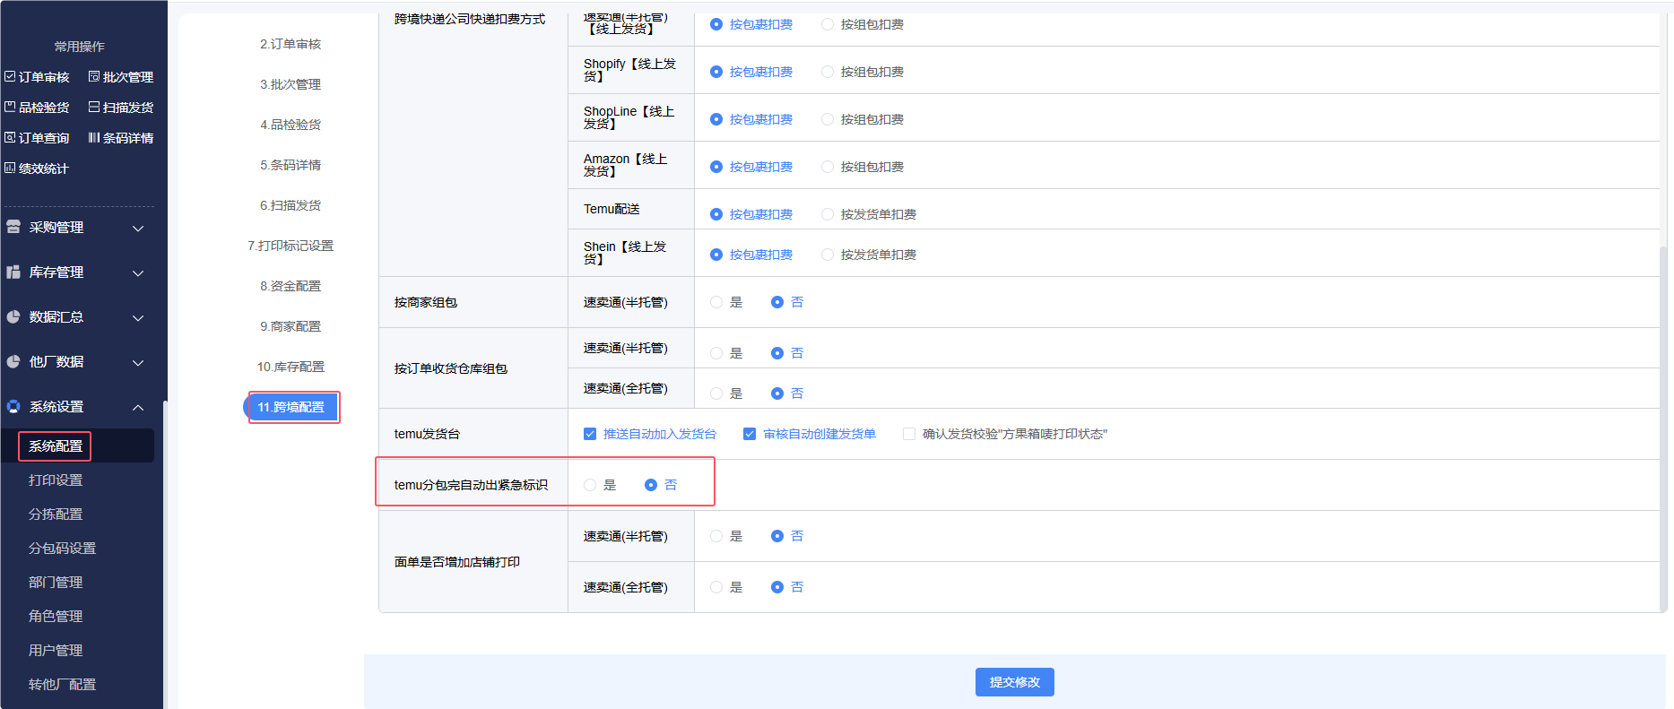The image size is (1674, 709).
Task: Click the 数据汇总 pie chart icon
Action: click(x=13, y=317)
